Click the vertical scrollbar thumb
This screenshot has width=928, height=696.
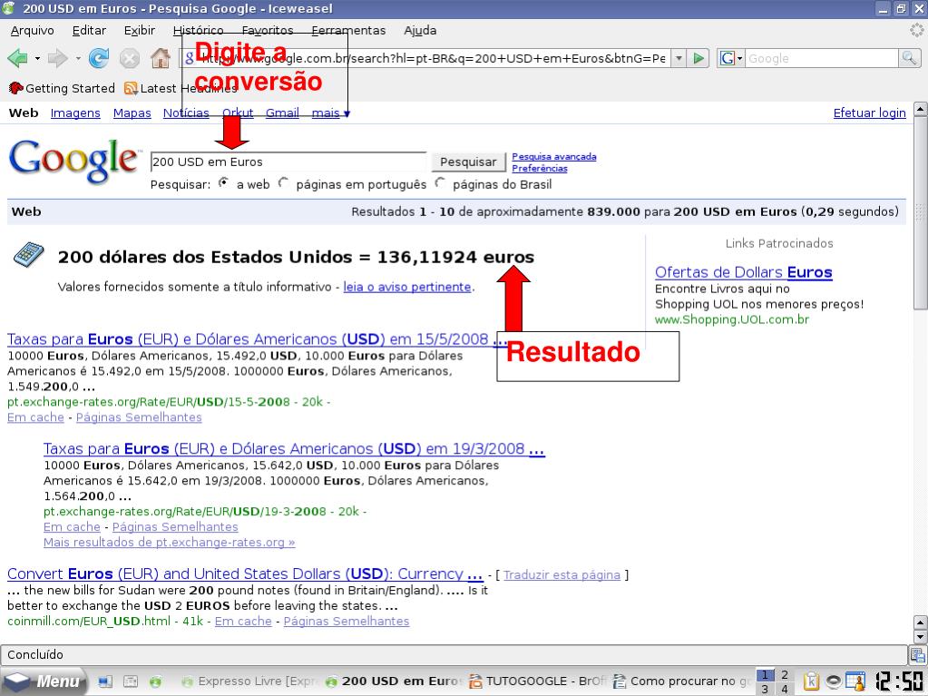921,213
